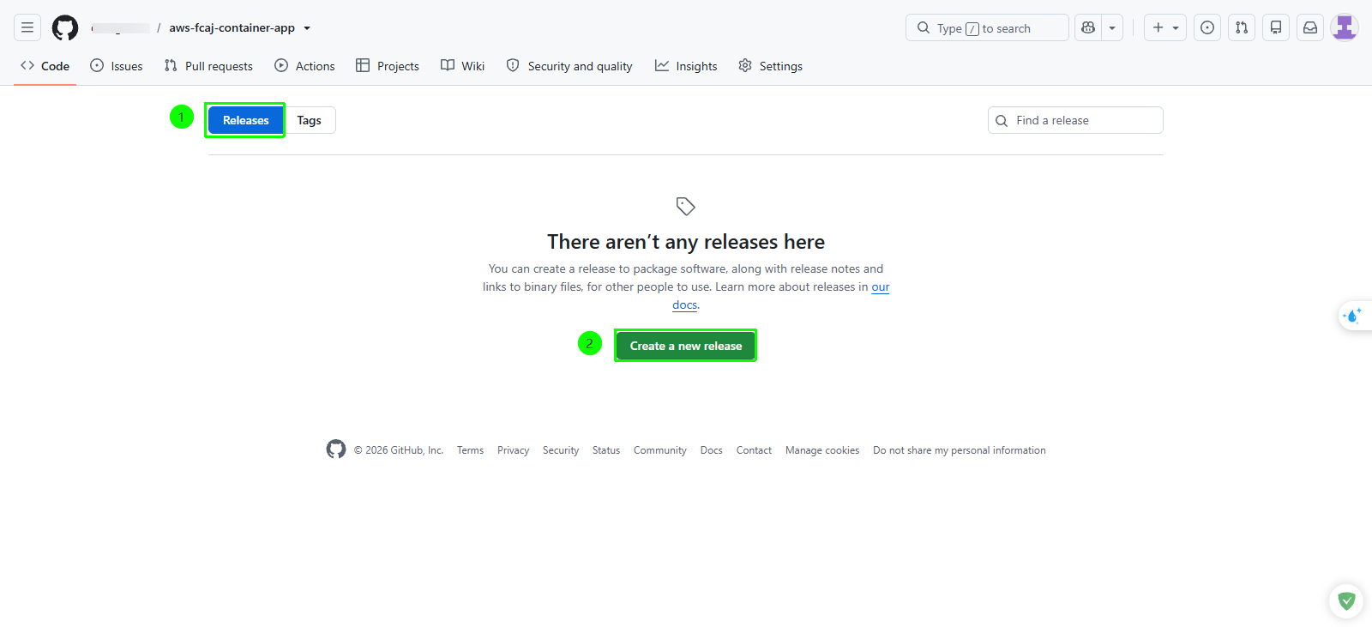Viewport: 1372px width, 627px height.
Task: Follow the 'our docs' link
Action: pos(880,287)
